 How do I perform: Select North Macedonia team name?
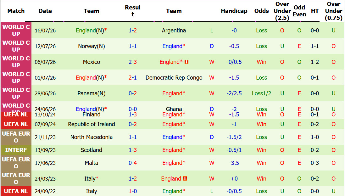click(92, 137)
